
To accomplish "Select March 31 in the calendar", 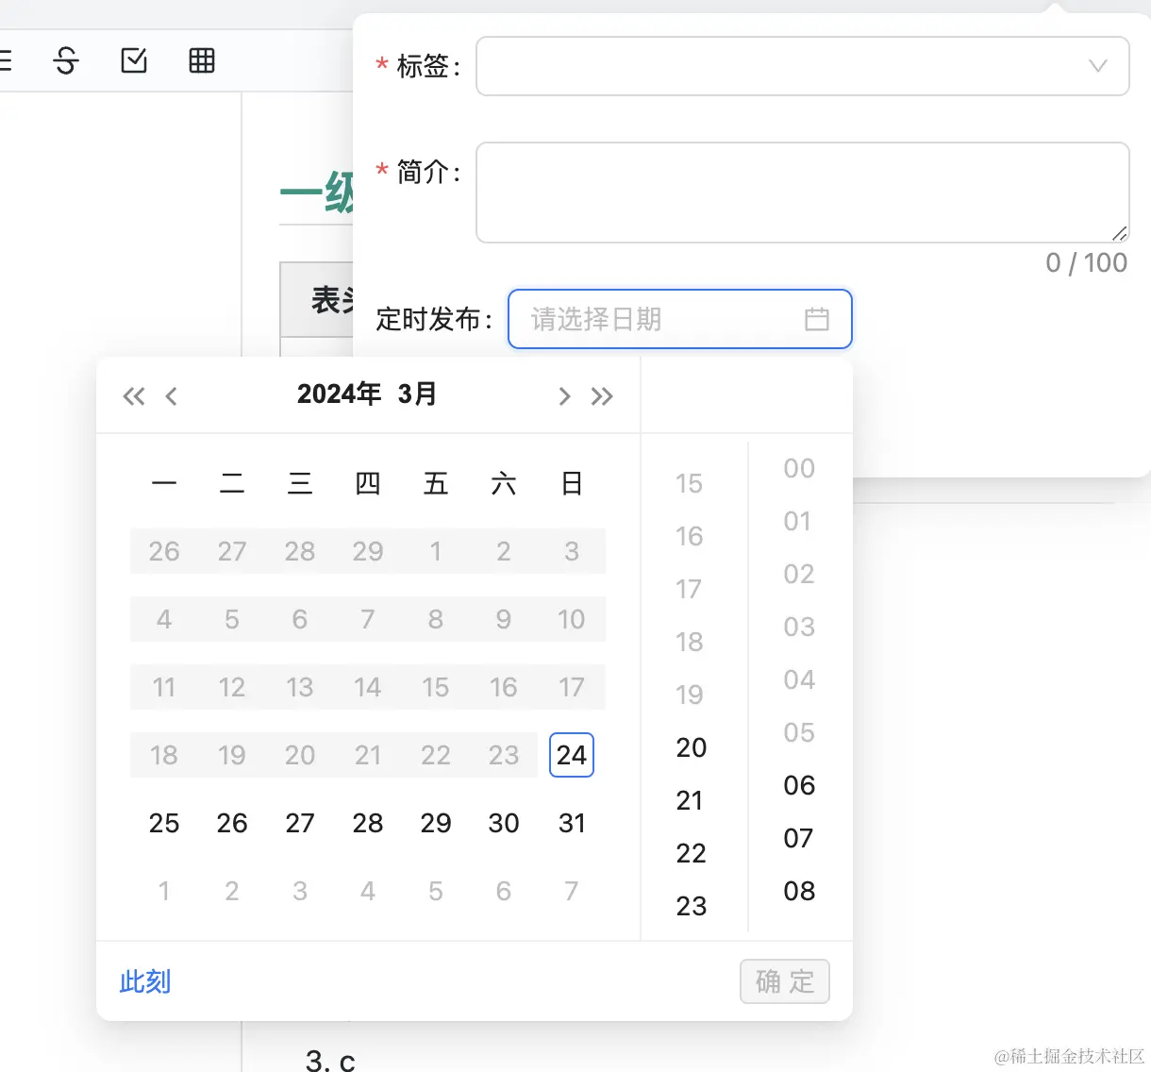I will 572,823.
